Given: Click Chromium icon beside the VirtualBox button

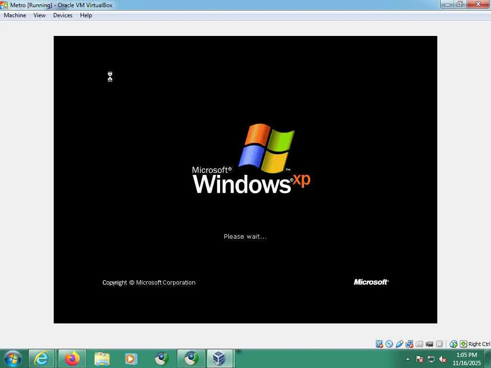Looking at the screenshot, I should [191, 358].
